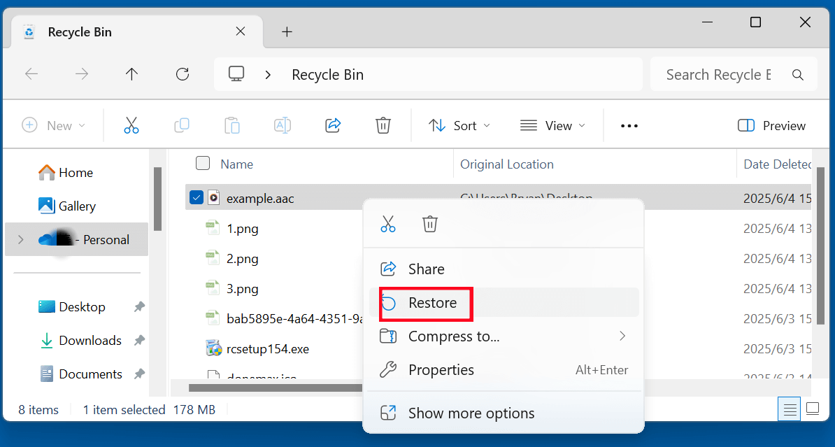Open the Preview pane
835x447 pixels.
pos(771,125)
